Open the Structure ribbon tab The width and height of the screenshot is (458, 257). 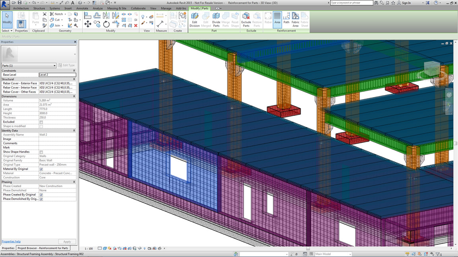[x=39, y=8]
